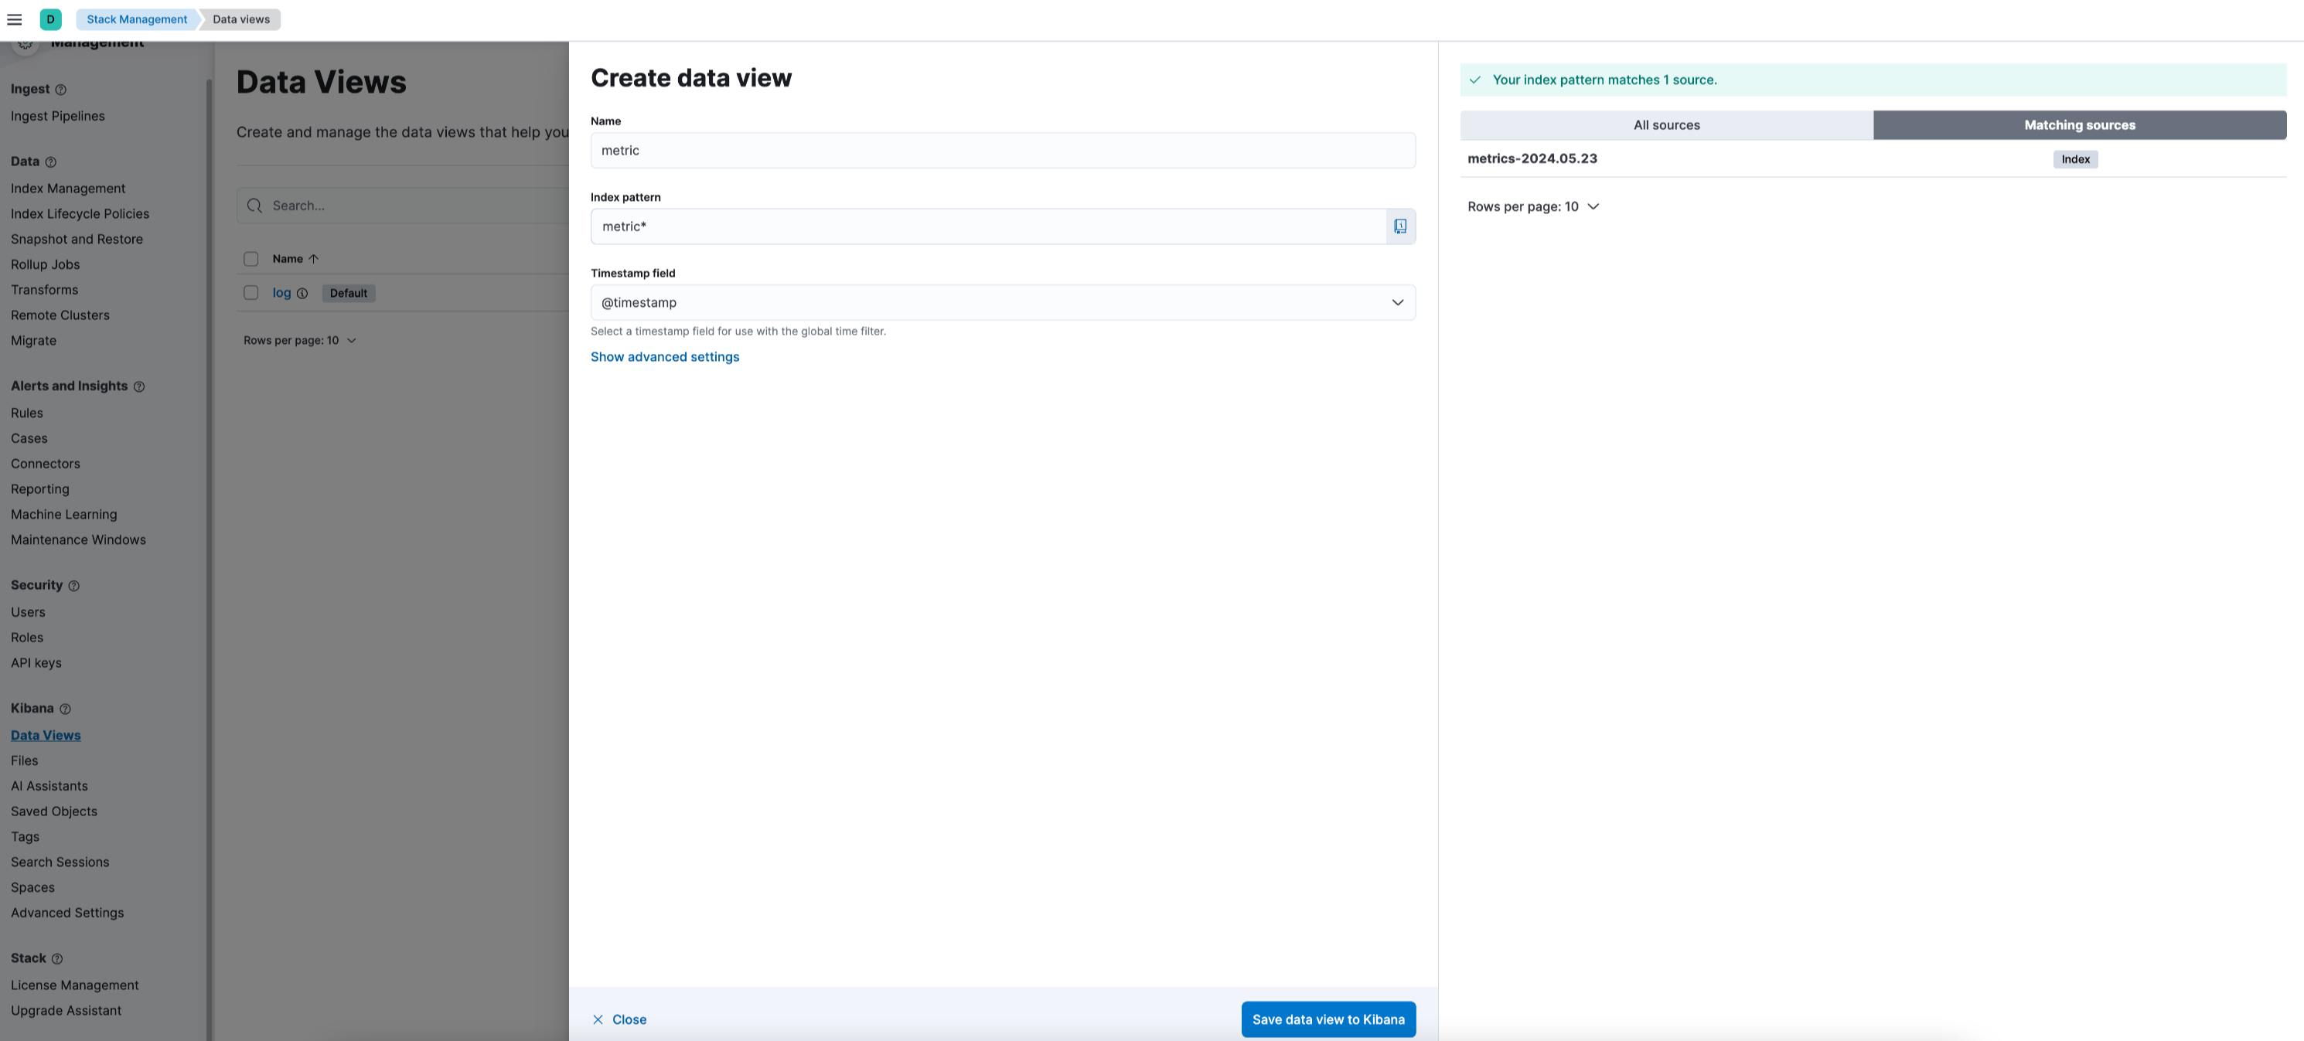Go to AI Assistants
2304x1041 pixels.
pos(49,786)
